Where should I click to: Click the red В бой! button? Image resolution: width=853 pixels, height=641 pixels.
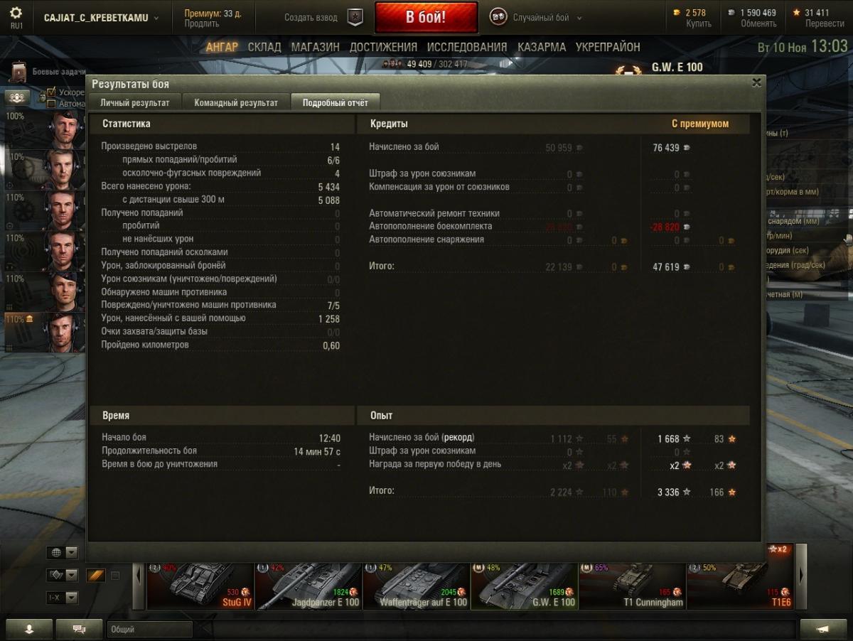(x=426, y=18)
